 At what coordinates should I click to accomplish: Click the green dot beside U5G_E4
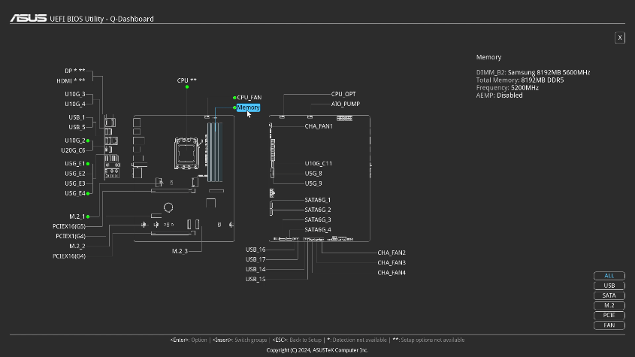click(x=88, y=194)
